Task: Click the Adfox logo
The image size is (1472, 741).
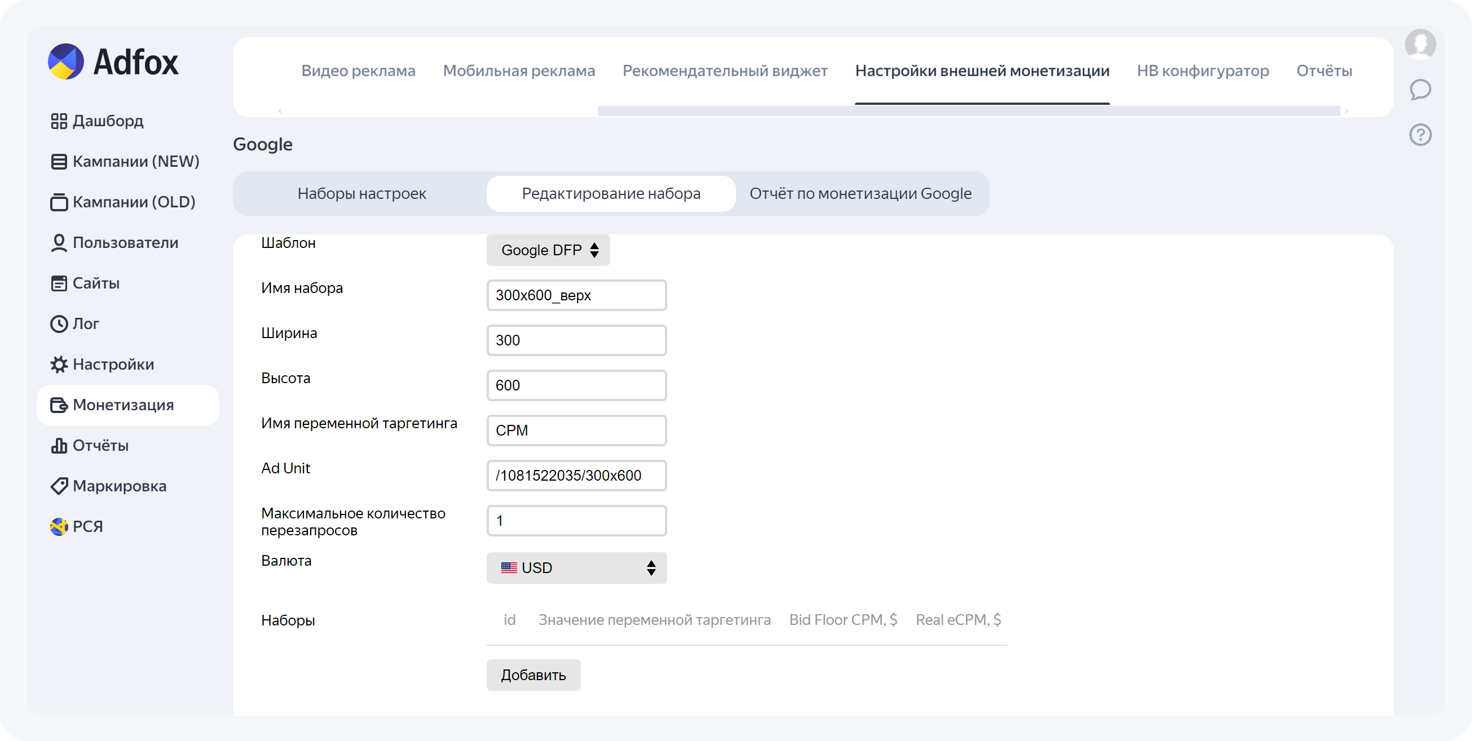Action: (113, 61)
